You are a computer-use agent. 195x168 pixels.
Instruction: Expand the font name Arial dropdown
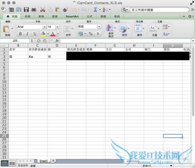44,27
